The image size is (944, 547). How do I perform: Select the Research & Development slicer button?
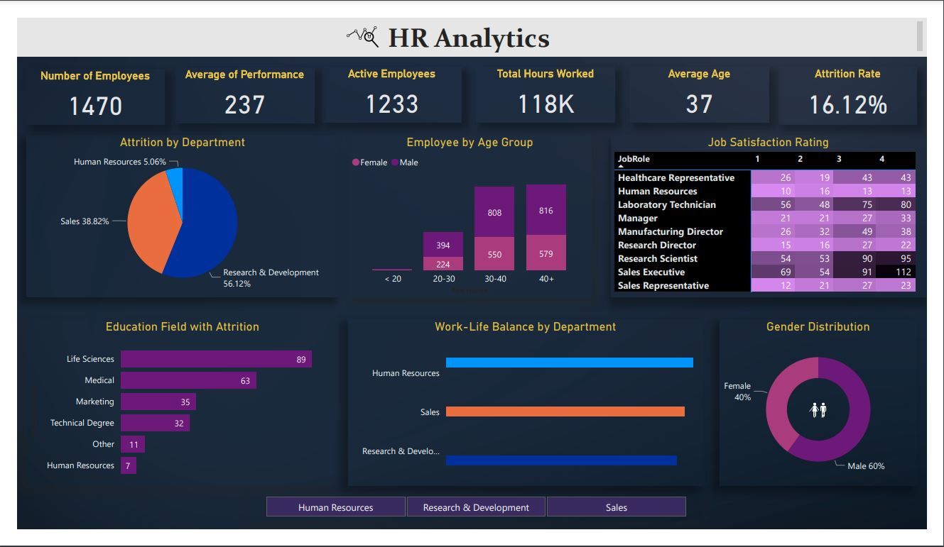(x=476, y=507)
